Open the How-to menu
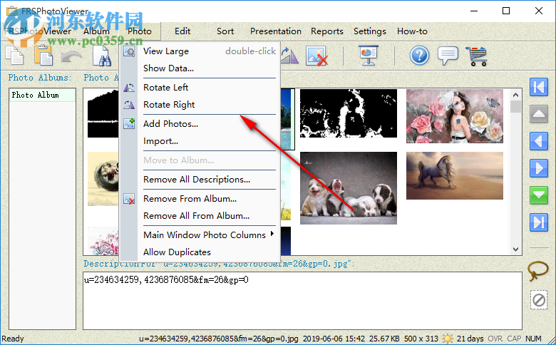Viewport: 556px width, 345px height. pyautogui.click(x=412, y=31)
